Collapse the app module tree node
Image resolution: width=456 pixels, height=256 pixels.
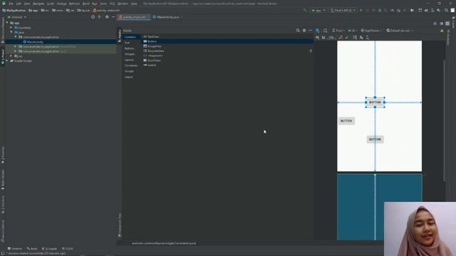point(7,23)
